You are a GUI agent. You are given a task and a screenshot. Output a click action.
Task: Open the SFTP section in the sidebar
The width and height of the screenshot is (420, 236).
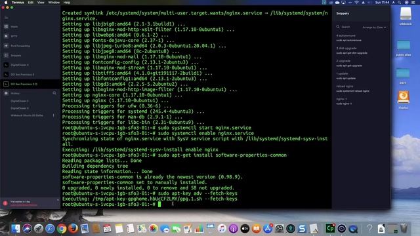(14, 36)
